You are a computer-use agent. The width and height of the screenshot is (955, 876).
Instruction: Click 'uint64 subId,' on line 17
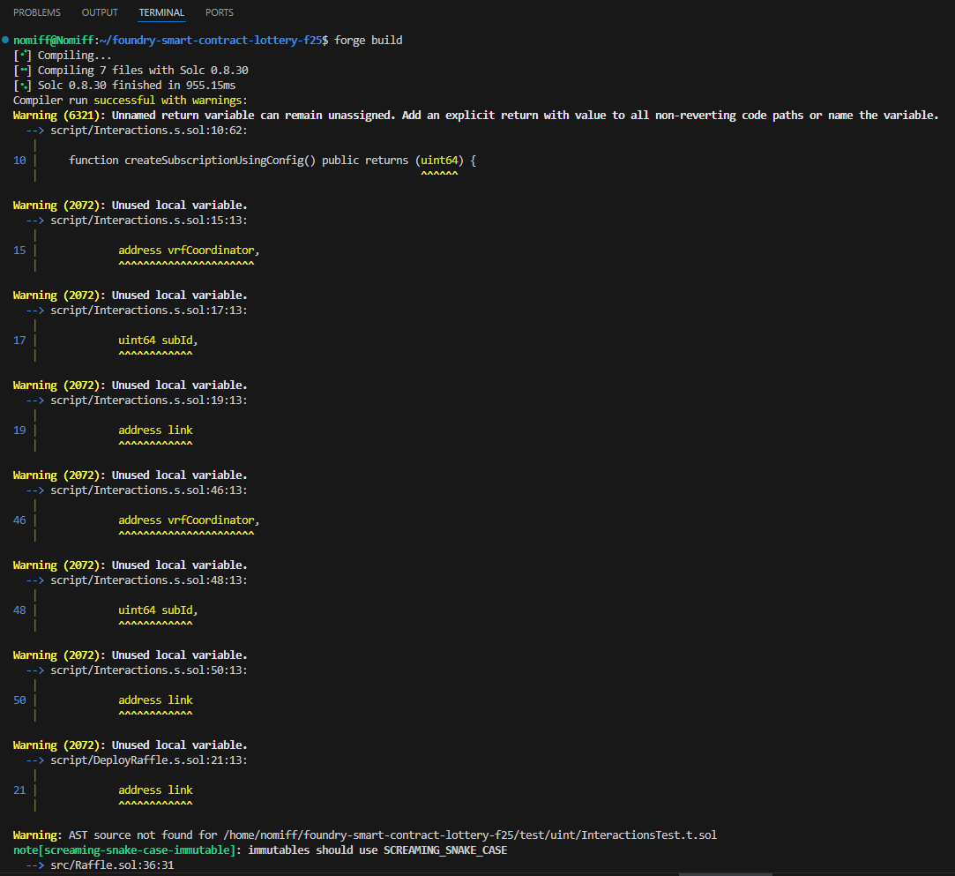tap(158, 341)
